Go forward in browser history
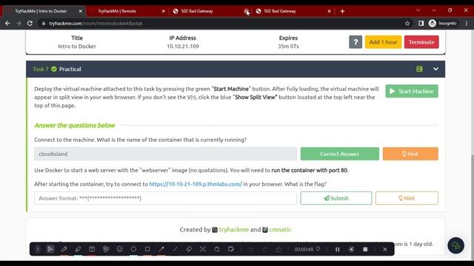474x266 pixels. pyautogui.click(x=19, y=23)
